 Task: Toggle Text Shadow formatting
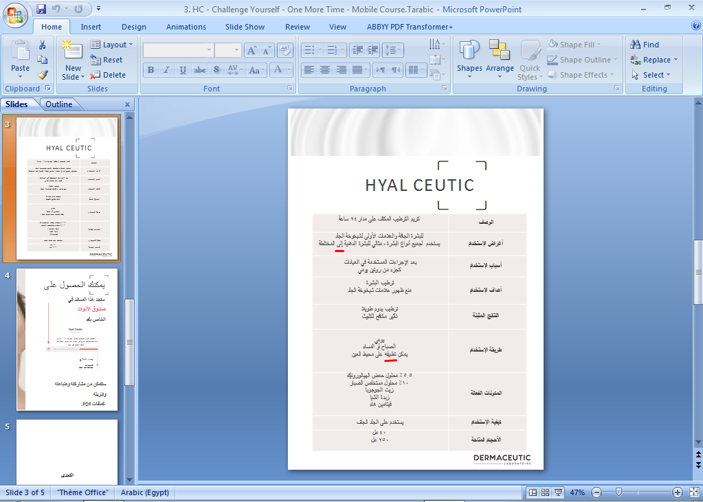216,69
